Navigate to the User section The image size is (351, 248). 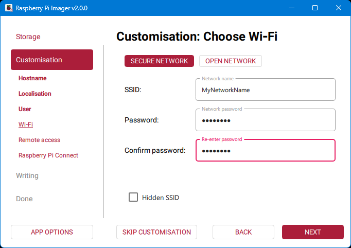25,109
